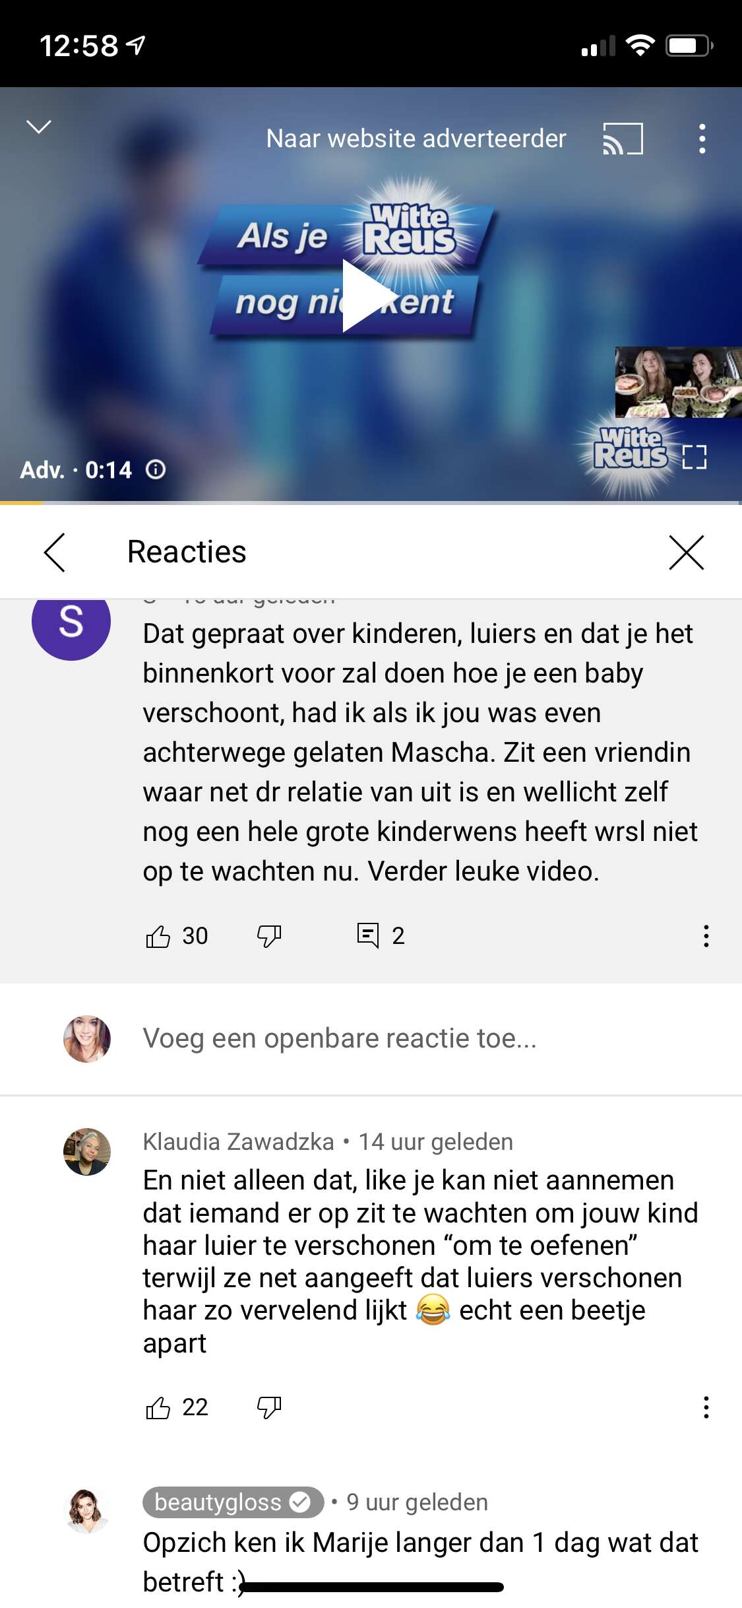Viewport: 742px width, 1608px height.
Task: Open the ad info circle icon
Action: 156,470
